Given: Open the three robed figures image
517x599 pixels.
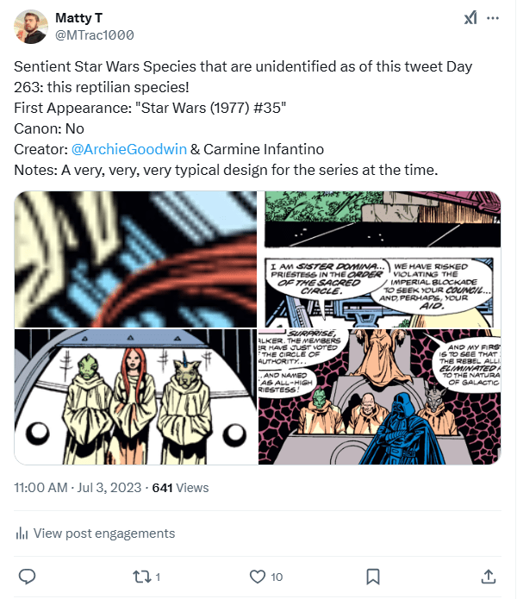Looking at the screenshot, I should [x=135, y=396].
